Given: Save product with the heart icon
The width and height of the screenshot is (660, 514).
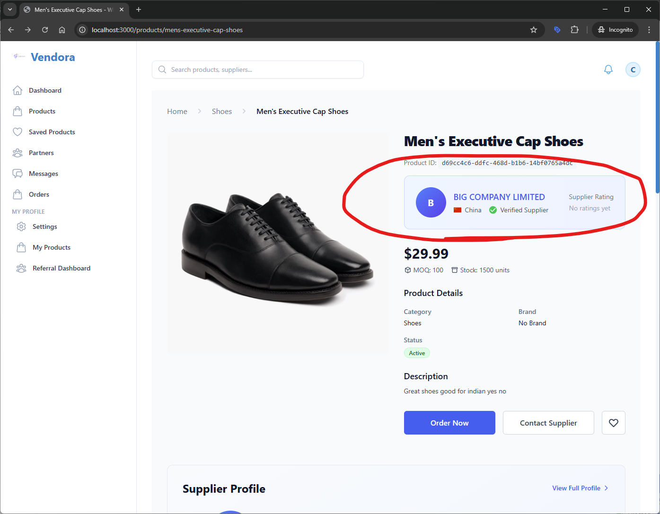Looking at the screenshot, I should pyautogui.click(x=613, y=423).
